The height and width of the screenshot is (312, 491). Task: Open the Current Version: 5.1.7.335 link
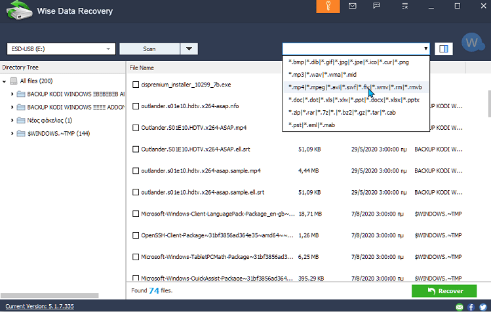(39, 306)
